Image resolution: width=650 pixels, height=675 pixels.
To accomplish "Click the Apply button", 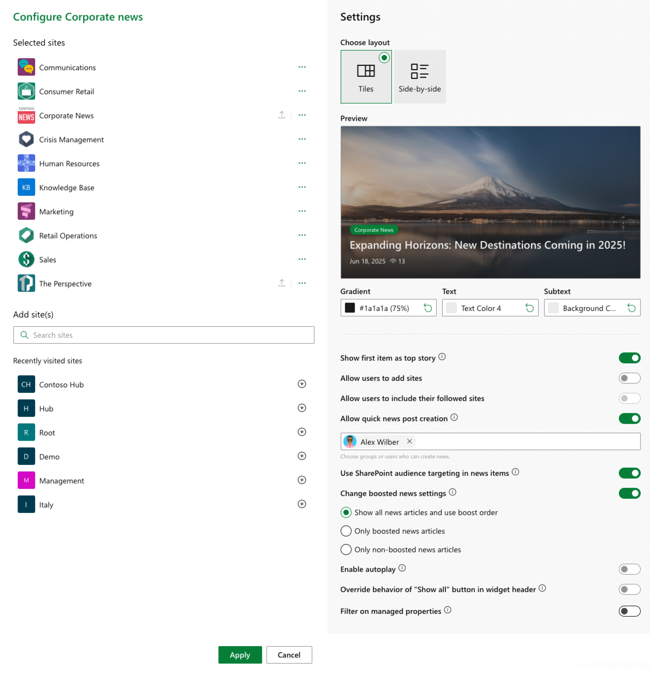I will (240, 655).
